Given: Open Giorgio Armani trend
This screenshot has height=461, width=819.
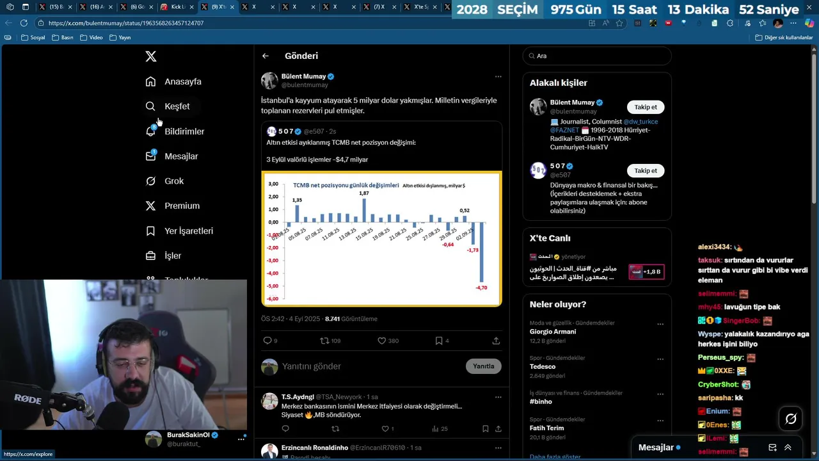Looking at the screenshot, I should click(x=553, y=332).
